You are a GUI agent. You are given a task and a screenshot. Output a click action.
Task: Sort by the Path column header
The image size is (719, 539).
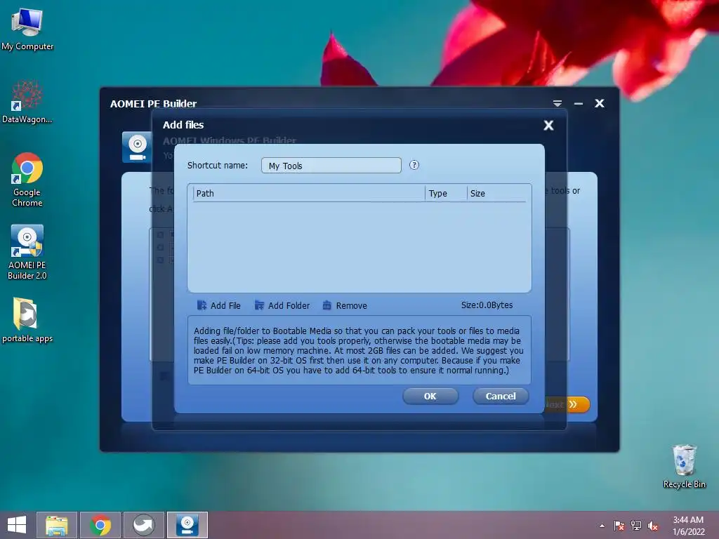[x=308, y=194]
